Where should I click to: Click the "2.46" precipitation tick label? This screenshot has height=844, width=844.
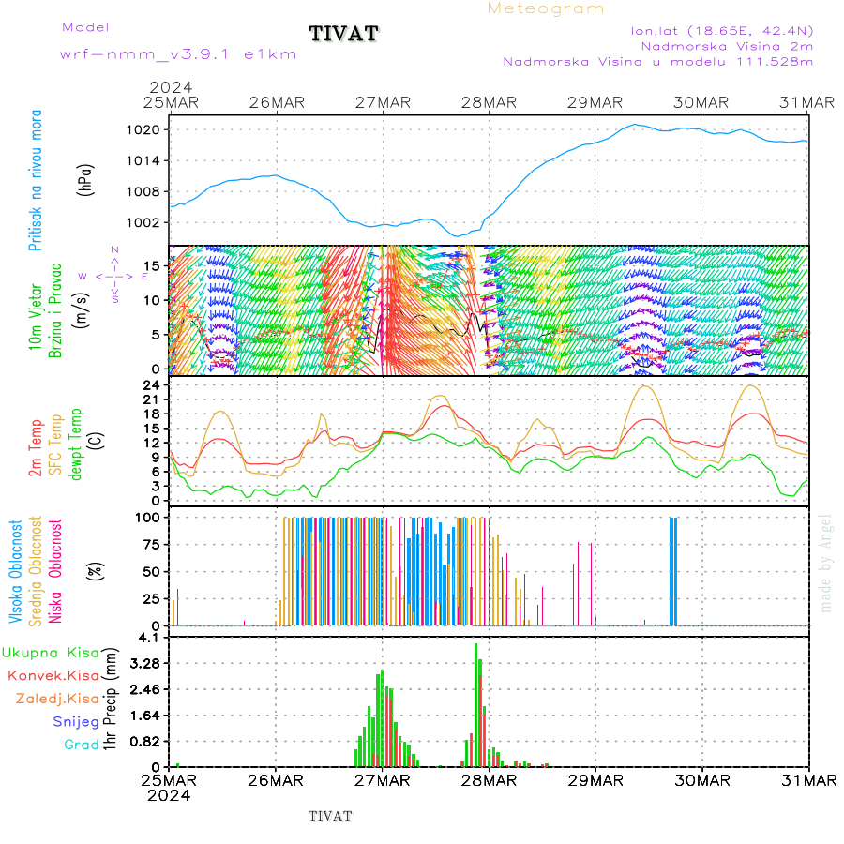tap(145, 689)
